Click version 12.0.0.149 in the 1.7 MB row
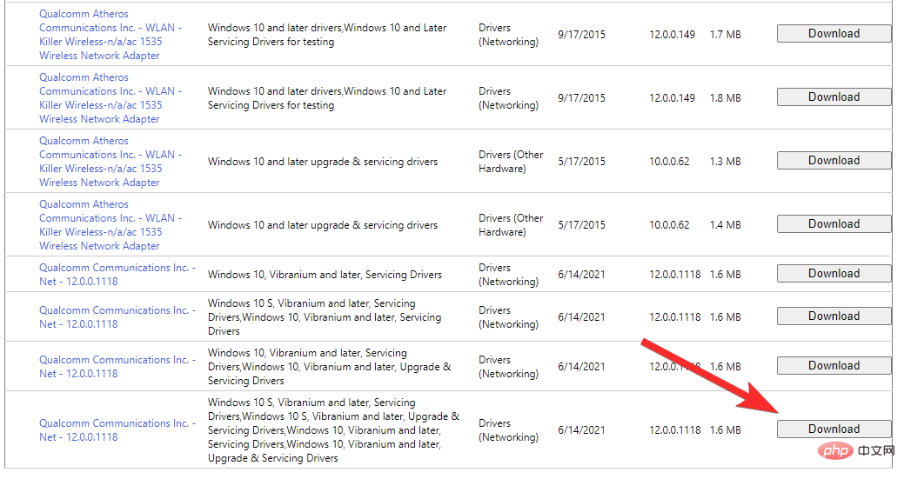 click(x=673, y=35)
